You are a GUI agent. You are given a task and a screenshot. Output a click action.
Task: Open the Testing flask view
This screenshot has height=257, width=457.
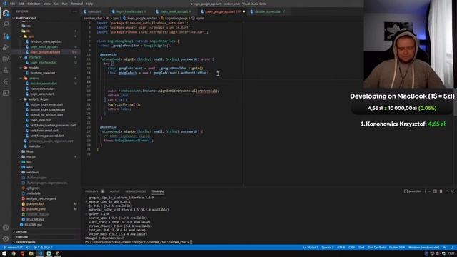click(6, 70)
